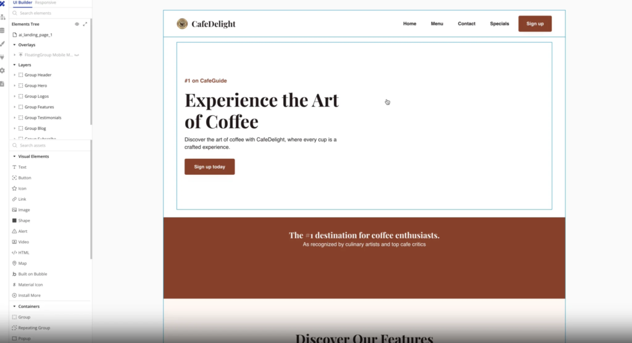Expand the Group Testimonials tree item
632x343 pixels.
click(x=14, y=118)
